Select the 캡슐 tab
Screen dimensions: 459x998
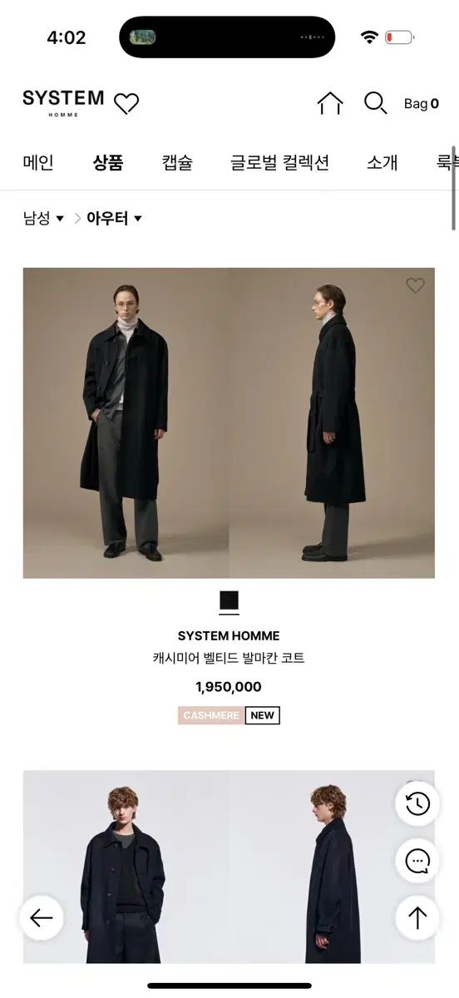point(177,162)
